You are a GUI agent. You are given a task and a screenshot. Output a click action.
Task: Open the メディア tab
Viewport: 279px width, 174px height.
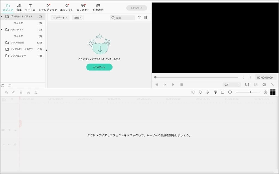(8, 8)
